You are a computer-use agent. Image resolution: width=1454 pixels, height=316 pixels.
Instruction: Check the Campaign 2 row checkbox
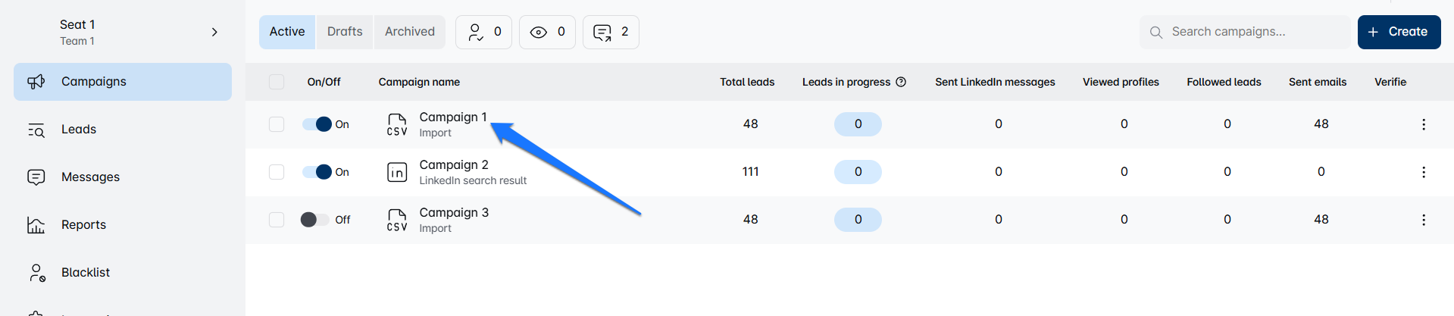tap(277, 172)
